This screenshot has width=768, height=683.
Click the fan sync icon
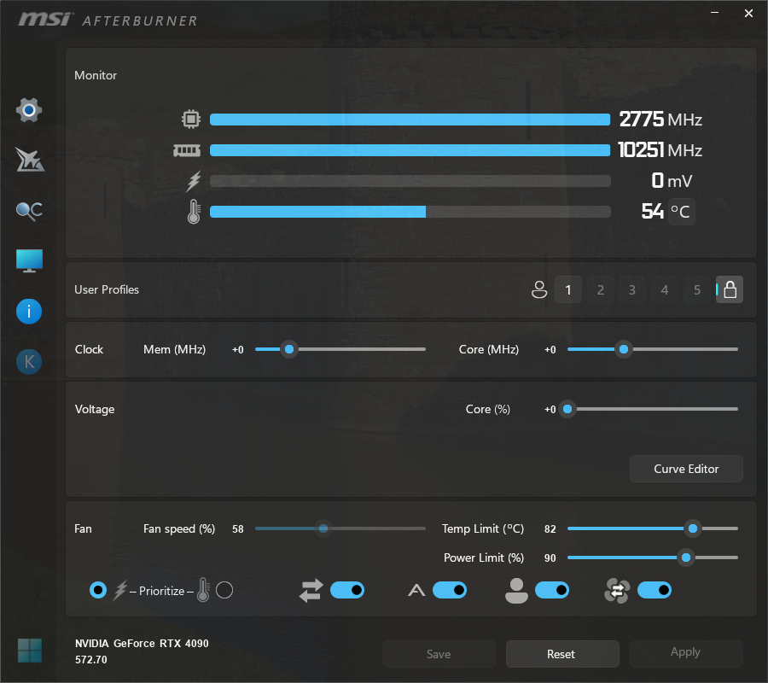tap(617, 591)
